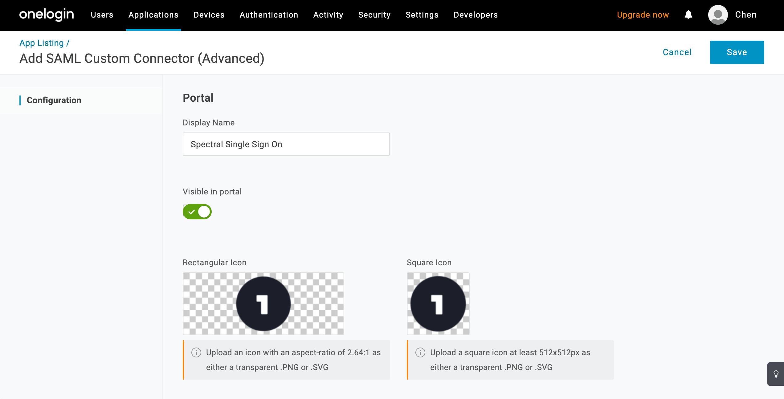784x399 pixels.
Task: Focus the Display Name input field
Action: pos(286,144)
